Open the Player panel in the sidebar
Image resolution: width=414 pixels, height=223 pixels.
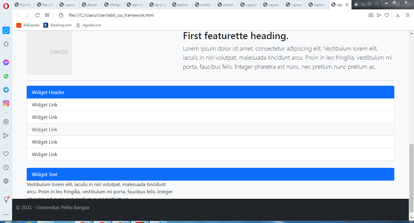tap(6, 121)
